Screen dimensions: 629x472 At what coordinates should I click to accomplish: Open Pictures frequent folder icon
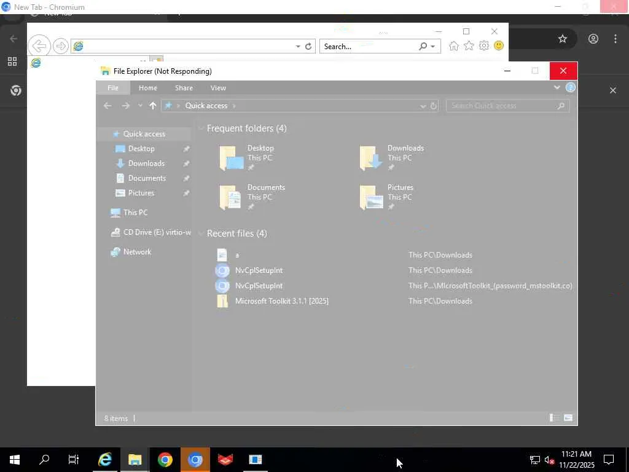coord(371,197)
